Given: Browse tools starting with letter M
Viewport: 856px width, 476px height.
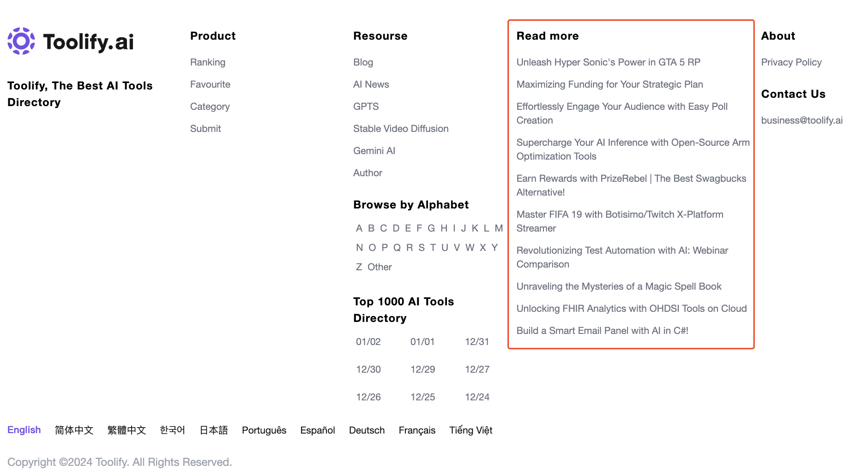Looking at the screenshot, I should (x=499, y=228).
